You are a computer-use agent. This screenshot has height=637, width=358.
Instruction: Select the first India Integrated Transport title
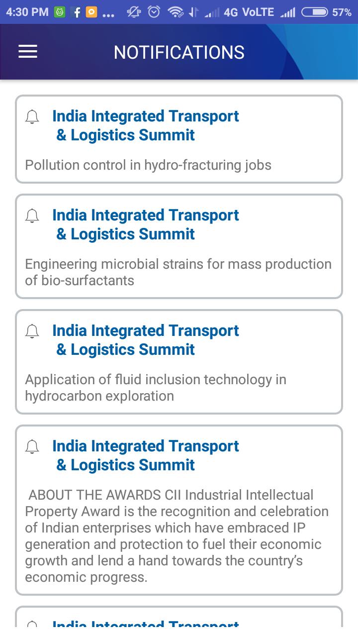pyautogui.click(x=145, y=125)
